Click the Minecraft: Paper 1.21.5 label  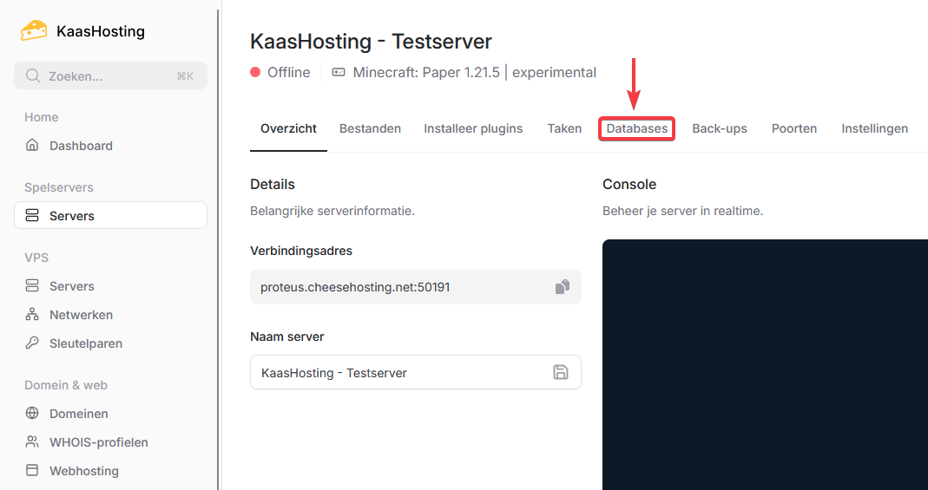tap(426, 72)
